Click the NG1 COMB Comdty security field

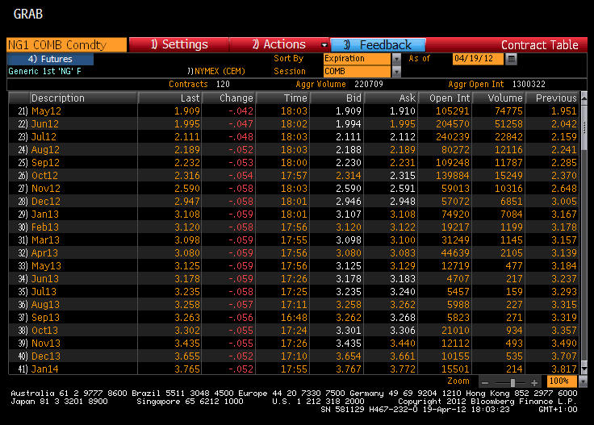coord(67,44)
